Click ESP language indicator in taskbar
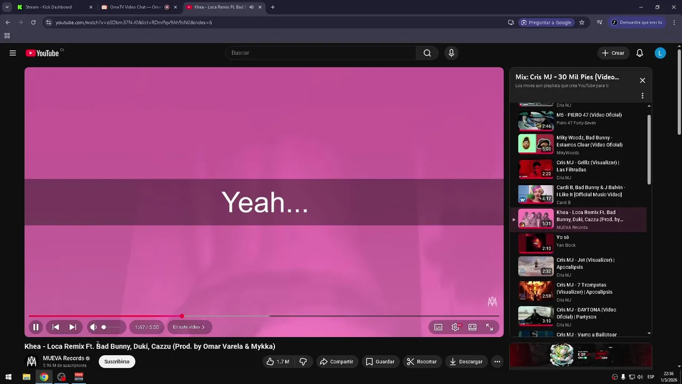Screen dimensions: 682x384 click(651, 377)
